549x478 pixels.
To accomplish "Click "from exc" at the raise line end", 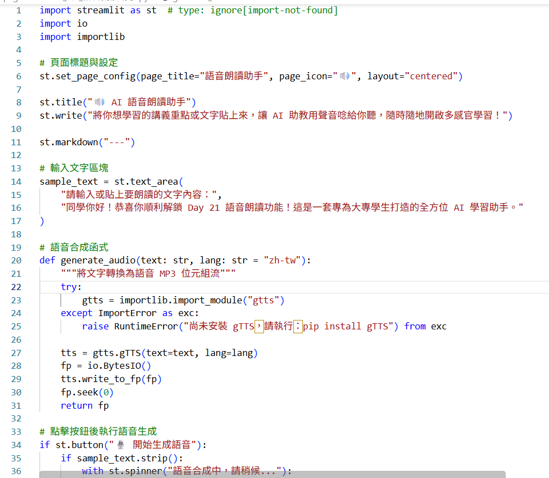I will (425, 327).
